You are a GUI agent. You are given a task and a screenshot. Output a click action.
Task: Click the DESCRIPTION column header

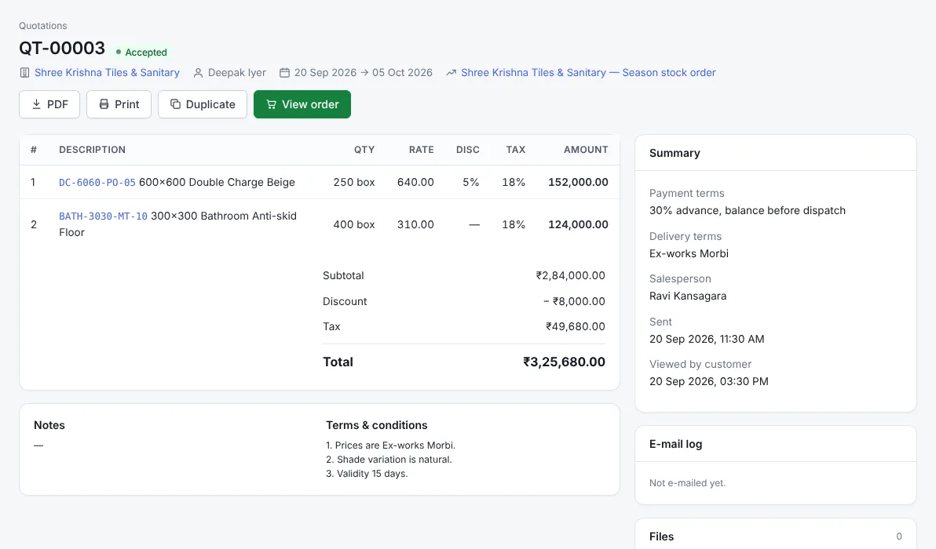coord(93,150)
